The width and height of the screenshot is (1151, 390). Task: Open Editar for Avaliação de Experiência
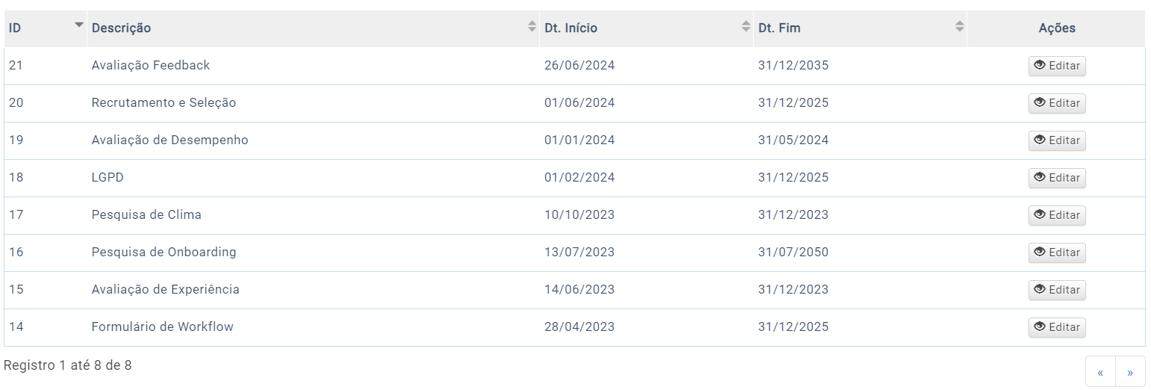(1057, 290)
